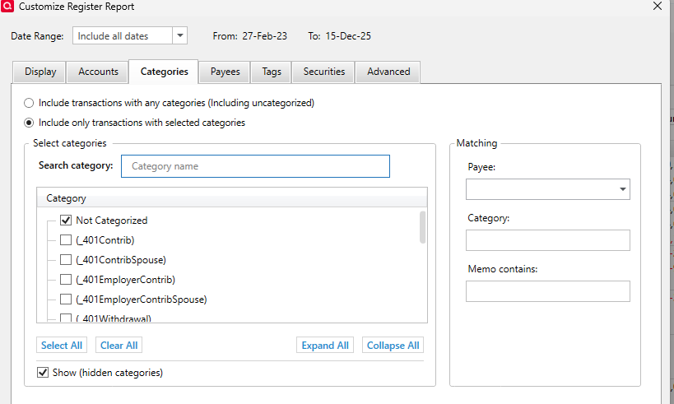Close the Customize Register Report dialog
Screen dimensions: 674x404
click(x=657, y=7)
